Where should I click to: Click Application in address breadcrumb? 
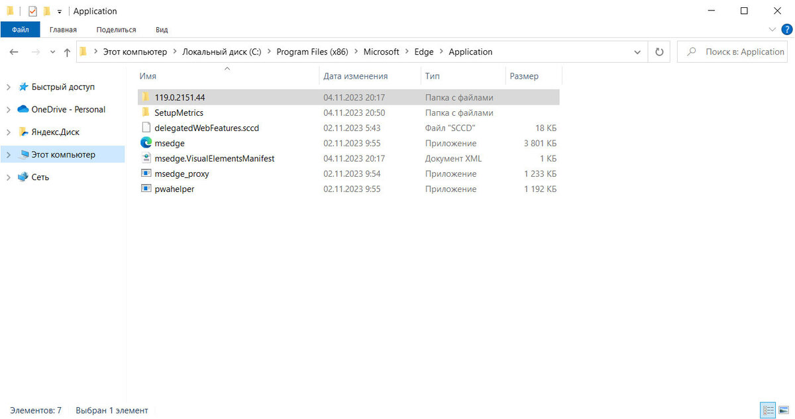click(x=470, y=52)
